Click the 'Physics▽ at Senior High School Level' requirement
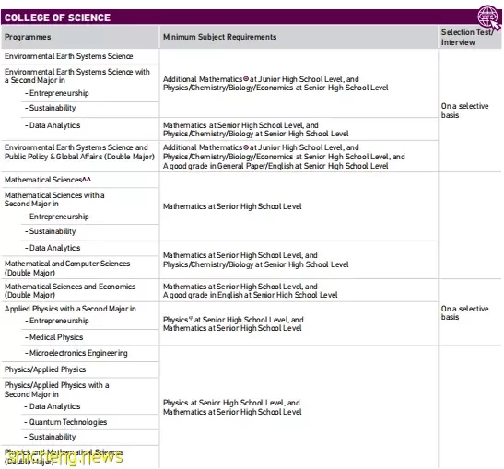This screenshot has width=504, height=469. click(233, 320)
